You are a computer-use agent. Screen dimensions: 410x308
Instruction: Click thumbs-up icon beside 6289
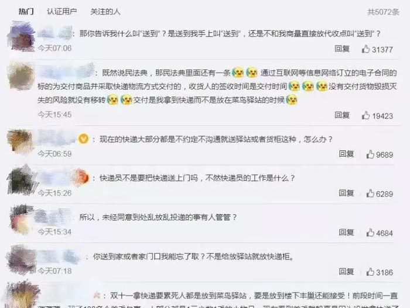tap(370, 193)
